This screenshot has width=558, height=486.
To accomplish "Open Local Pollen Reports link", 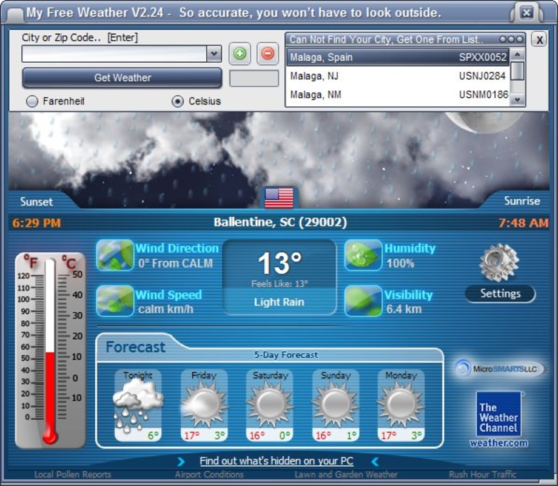I will click(x=73, y=474).
